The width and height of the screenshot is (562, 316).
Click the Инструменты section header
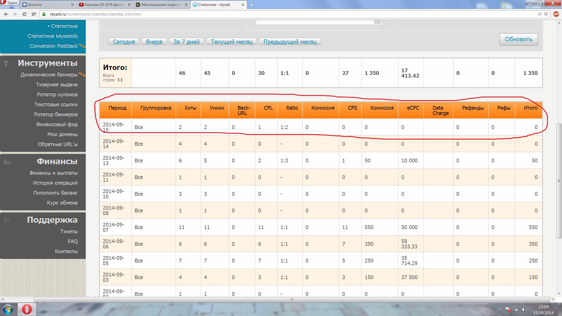pos(47,63)
